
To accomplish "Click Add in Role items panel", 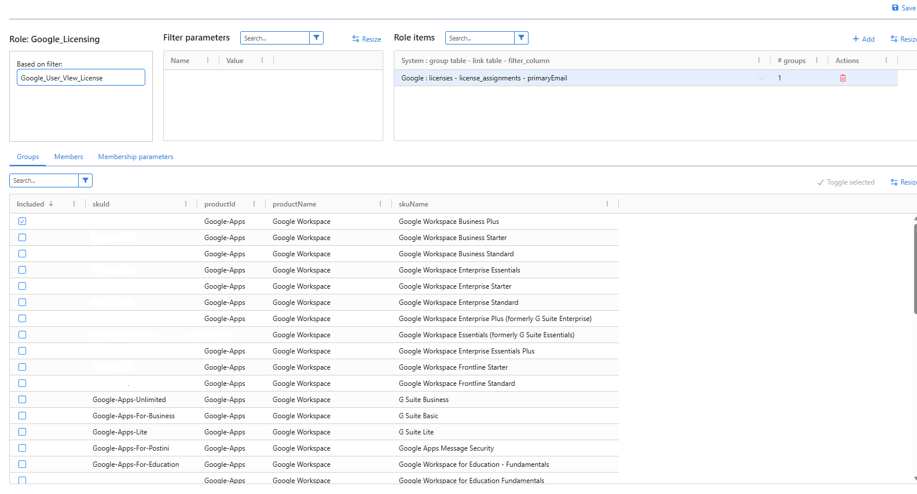I will tap(863, 39).
